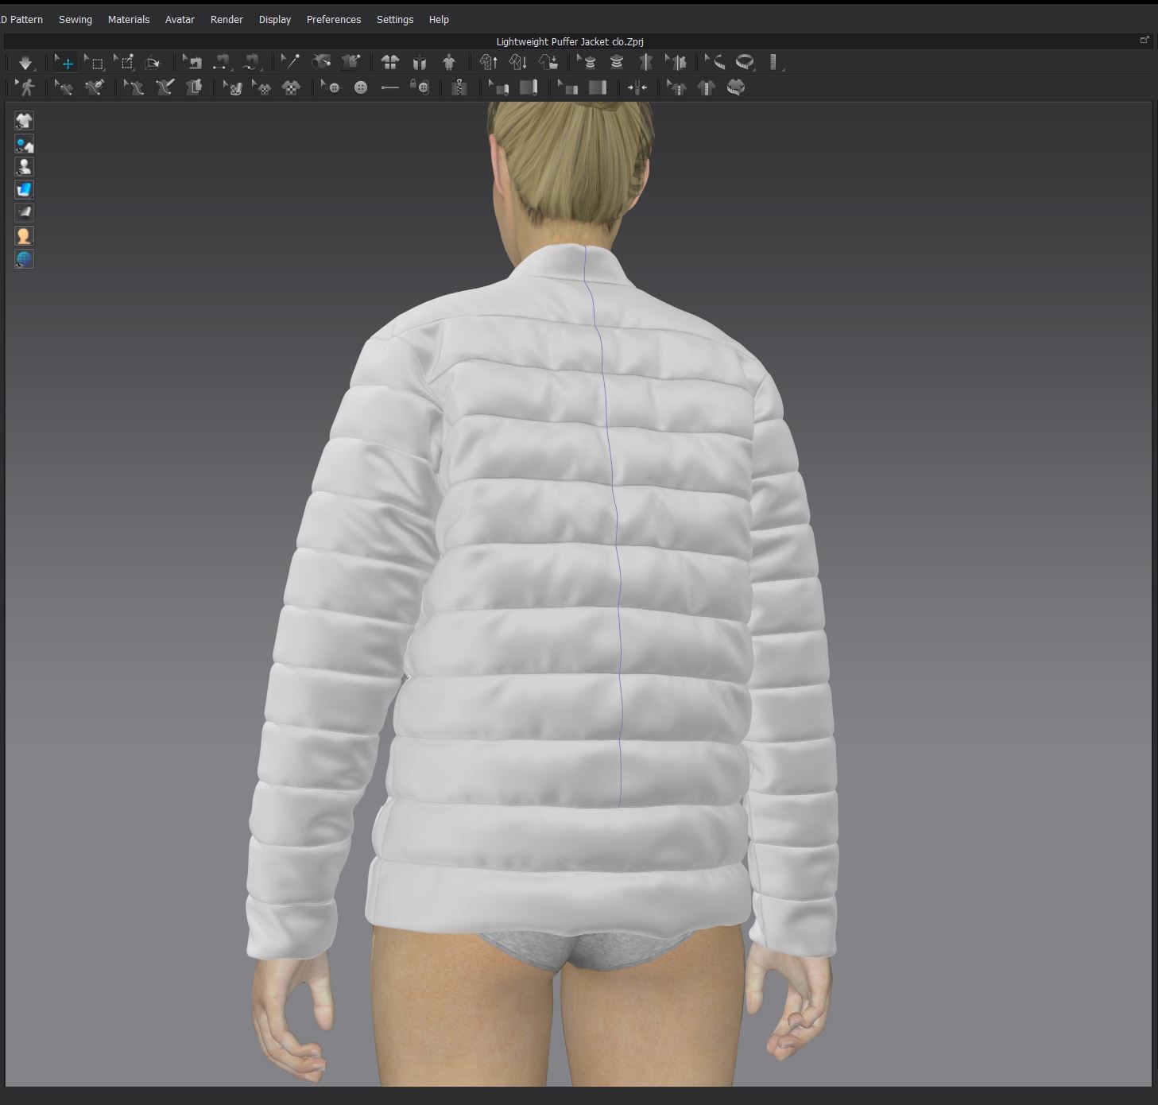The width and height of the screenshot is (1158, 1105).
Task: Click the globe icon in the left sidebar
Action: [x=24, y=258]
